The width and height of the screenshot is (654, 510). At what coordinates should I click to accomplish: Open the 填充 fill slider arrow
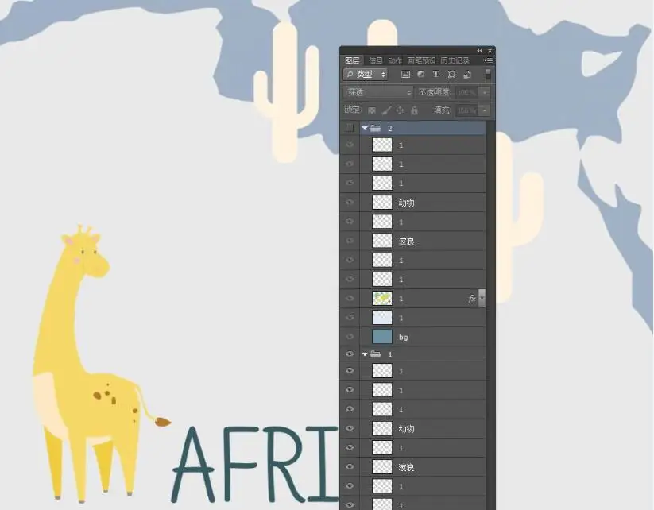pyautogui.click(x=485, y=110)
